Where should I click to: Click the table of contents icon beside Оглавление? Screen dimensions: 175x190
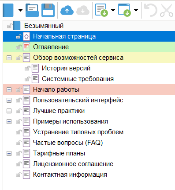pos(26,47)
